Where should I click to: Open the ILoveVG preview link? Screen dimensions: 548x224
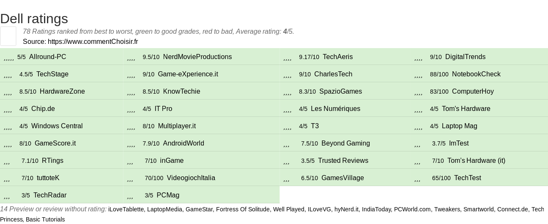[x=319, y=209]
